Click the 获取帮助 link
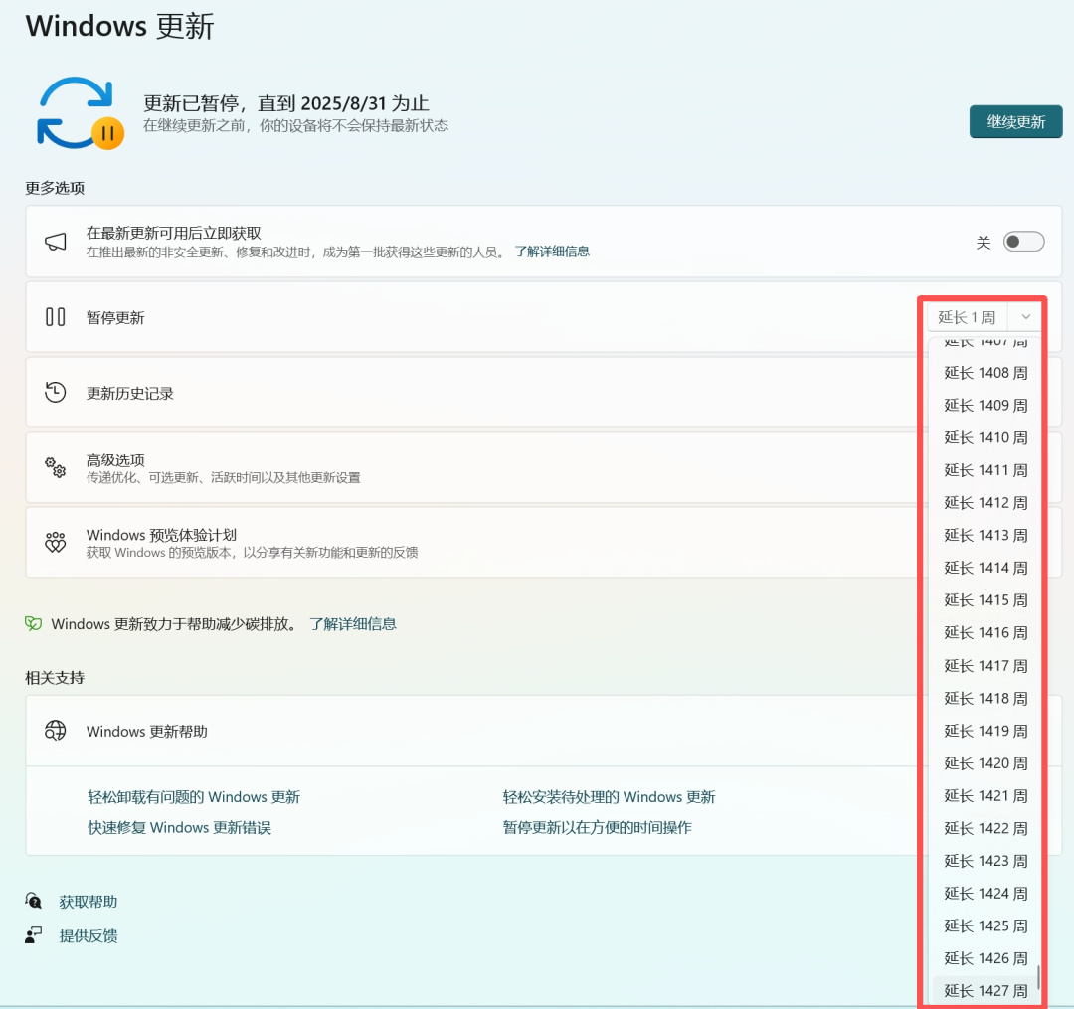Screen dimensions: 1074x1009 [89, 902]
